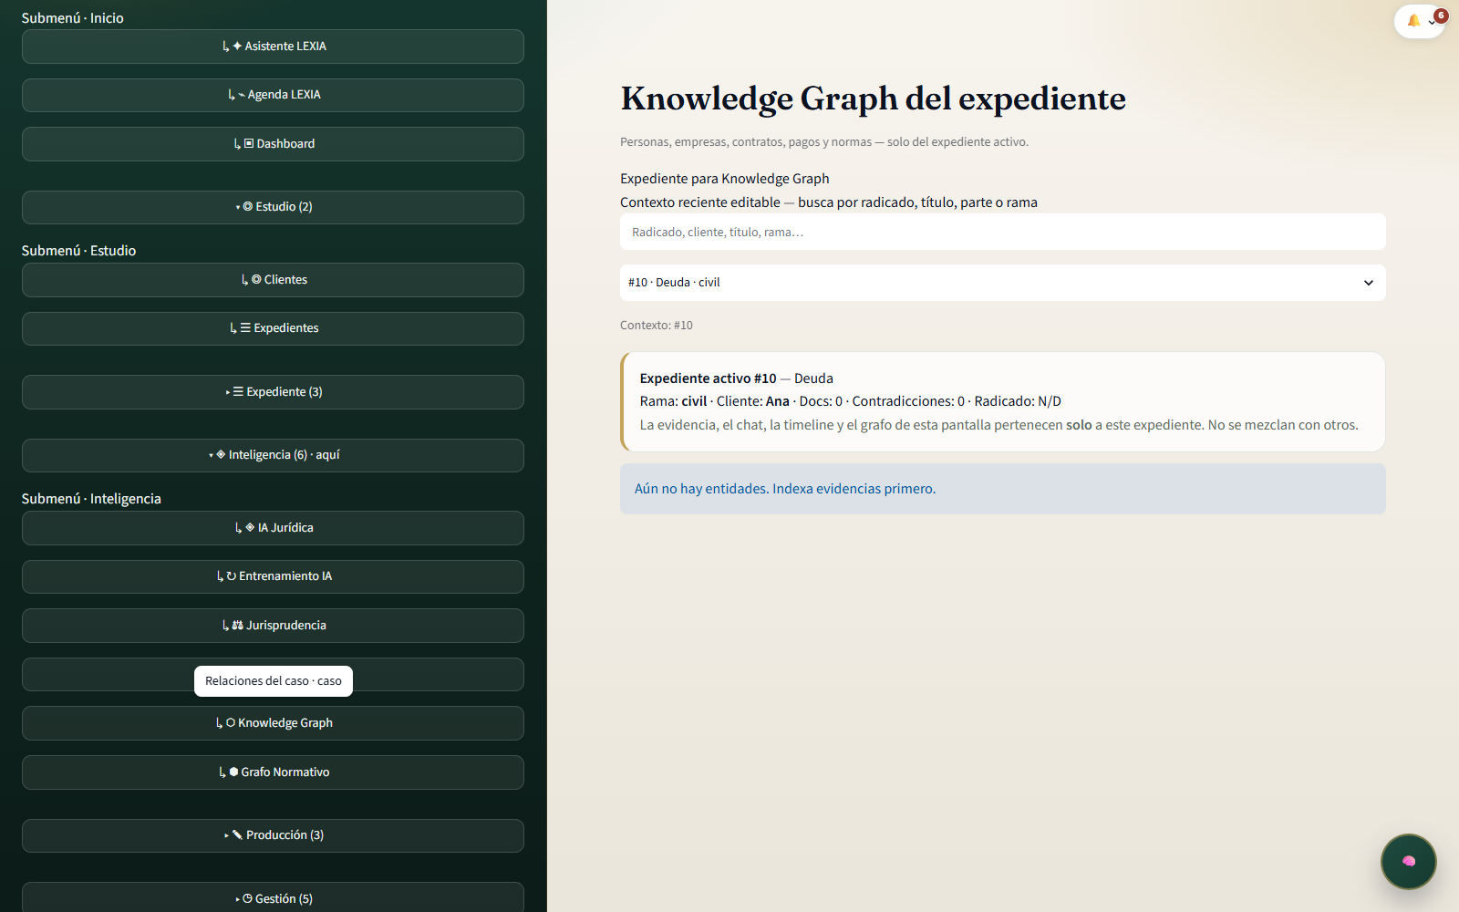Open Entrenamiento IA sidebar item

pyautogui.click(x=273, y=576)
